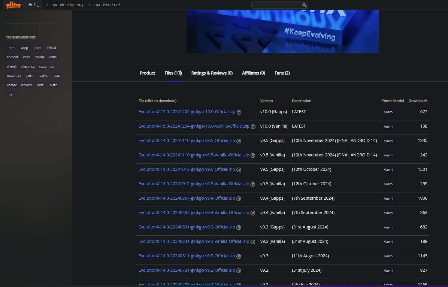
Task: Select the Files (17) tab
Action: click(x=173, y=73)
